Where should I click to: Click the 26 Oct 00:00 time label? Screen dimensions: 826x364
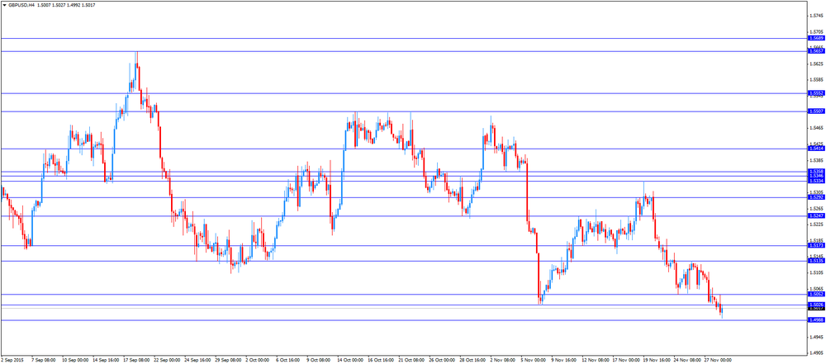440,361
